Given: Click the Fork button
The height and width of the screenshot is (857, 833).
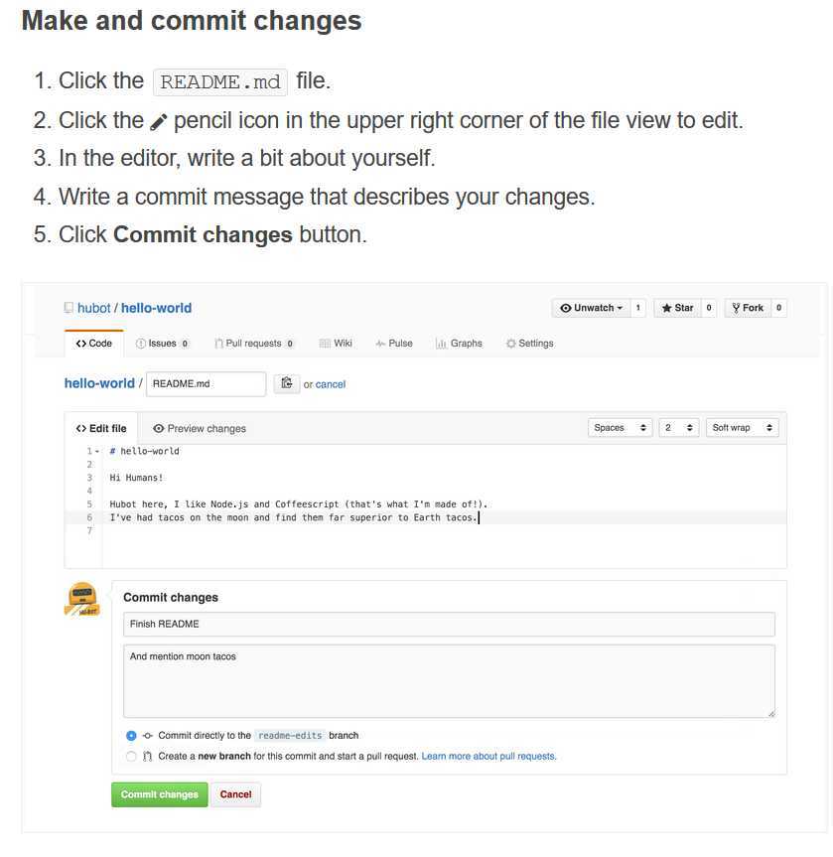Looking at the screenshot, I should (x=748, y=308).
